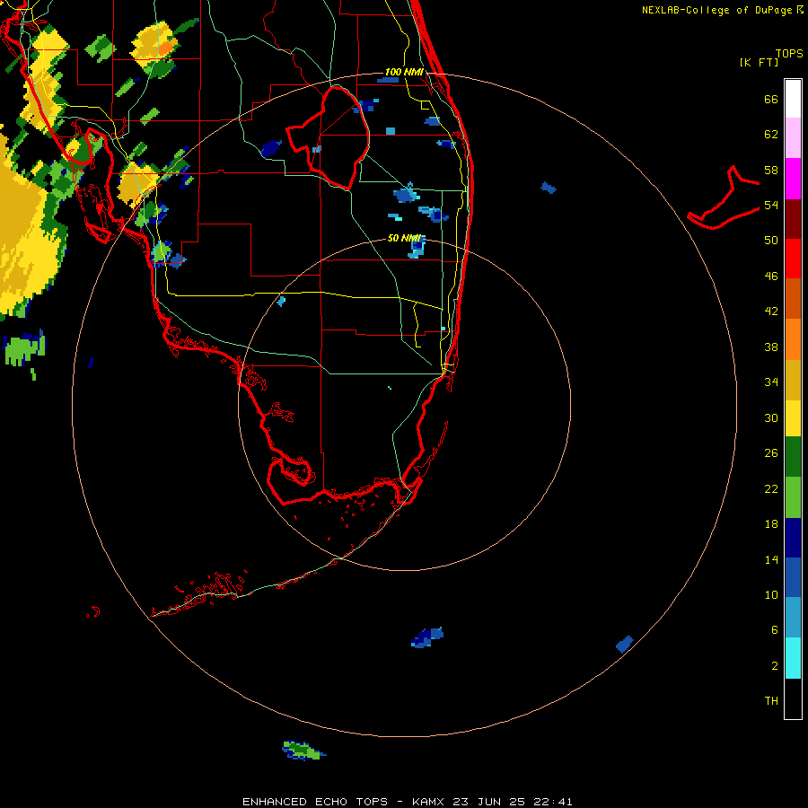Click legend value 22
808x808 pixels.
point(771,489)
